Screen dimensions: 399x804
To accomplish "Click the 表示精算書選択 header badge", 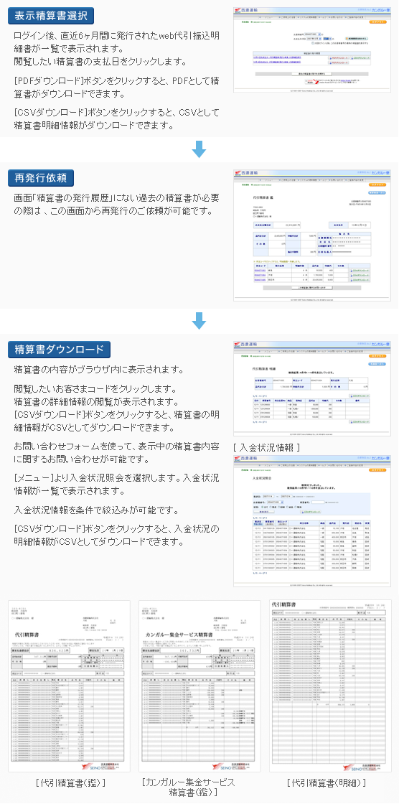I will coord(51,16).
